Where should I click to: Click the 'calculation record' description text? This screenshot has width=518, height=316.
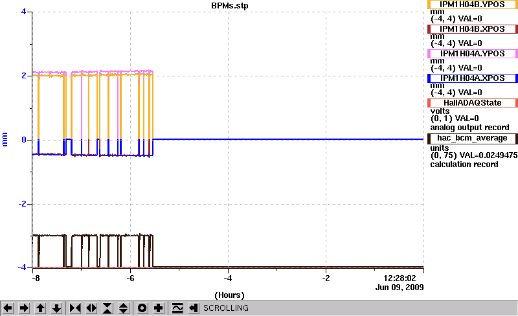[x=464, y=164]
